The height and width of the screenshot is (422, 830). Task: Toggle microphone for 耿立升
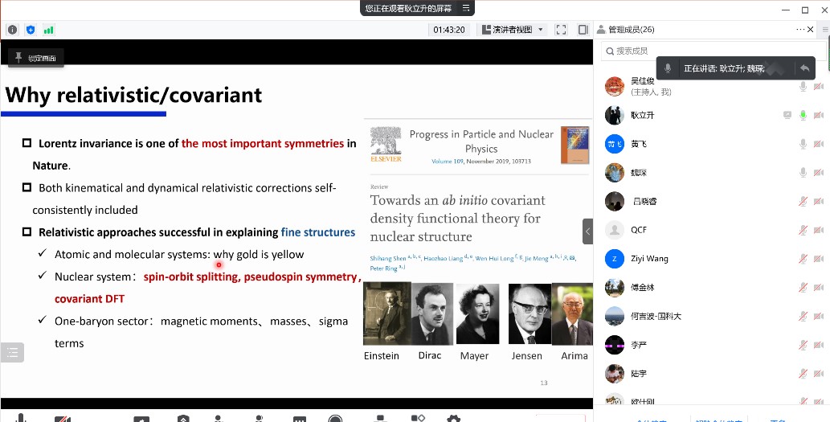click(802, 115)
